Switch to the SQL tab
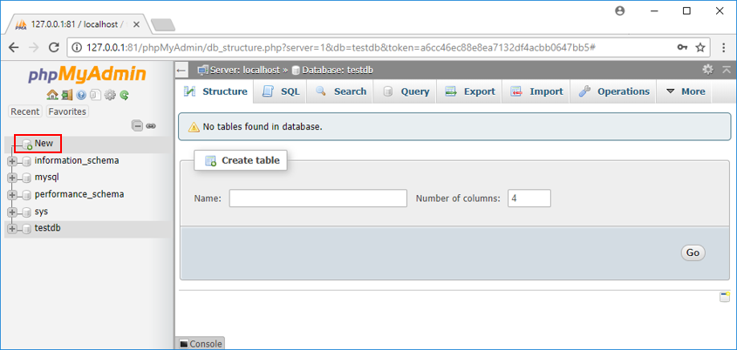This screenshot has height=350, width=737. [281, 91]
